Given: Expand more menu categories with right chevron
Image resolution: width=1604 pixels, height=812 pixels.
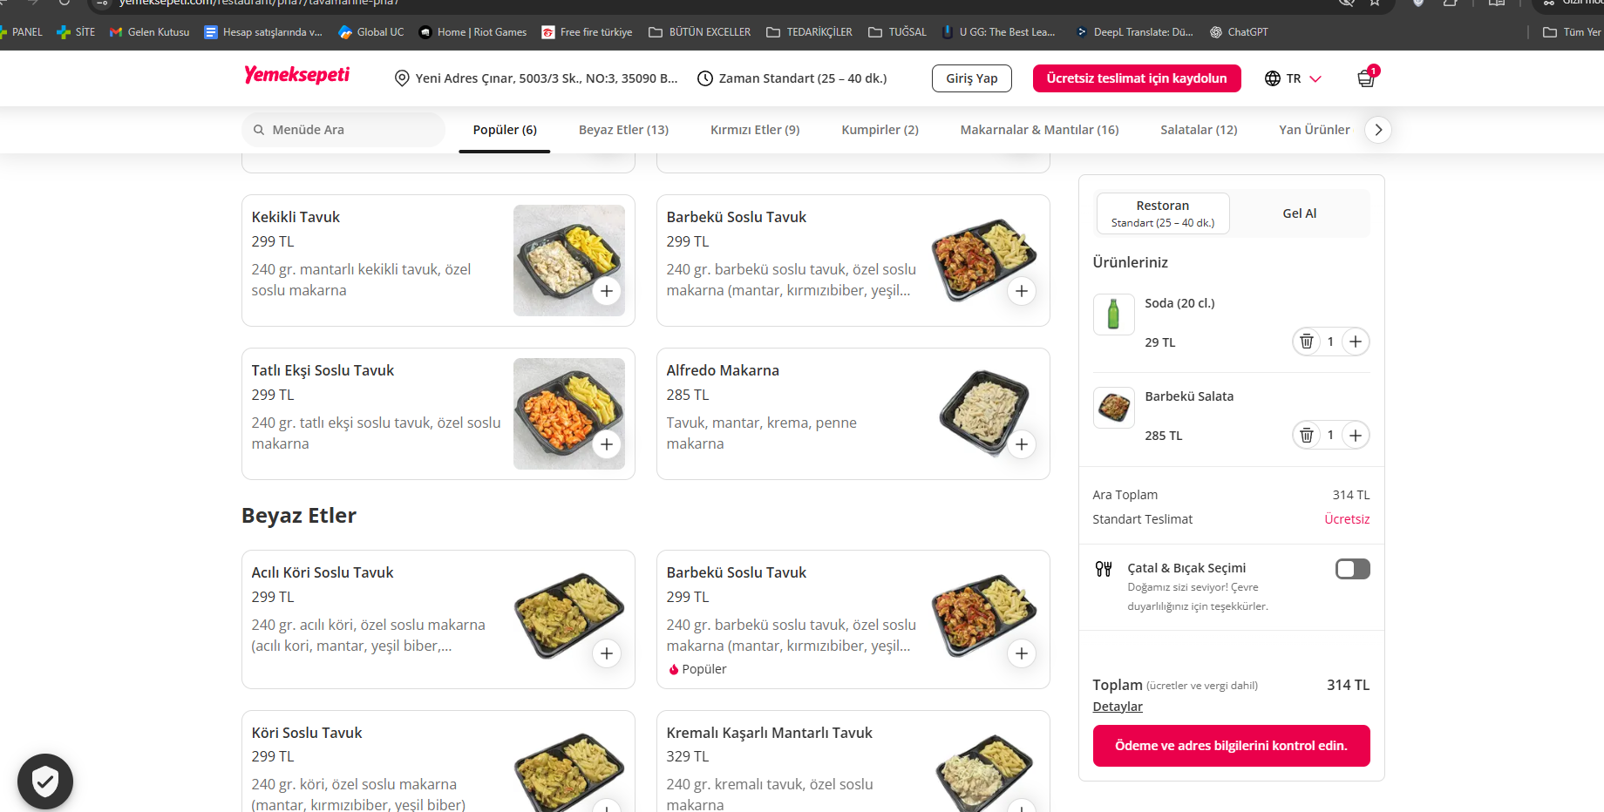Looking at the screenshot, I should pos(1378,130).
